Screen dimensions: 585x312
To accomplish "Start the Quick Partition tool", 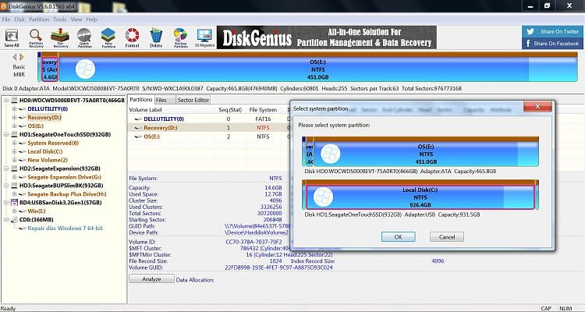I will tap(84, 38).
